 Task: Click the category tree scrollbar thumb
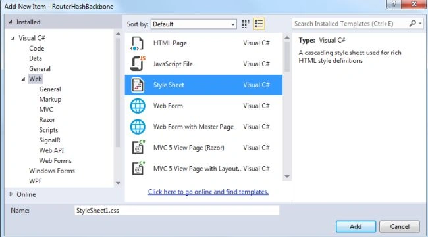(x=118, y=93)
